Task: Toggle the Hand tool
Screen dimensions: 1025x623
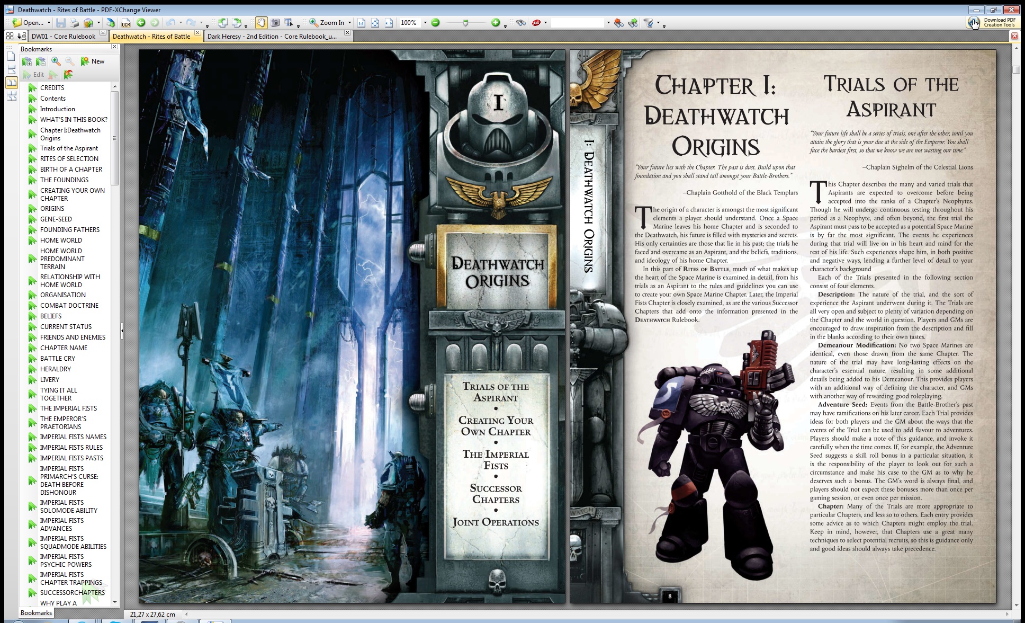Action: pos(261,23)
